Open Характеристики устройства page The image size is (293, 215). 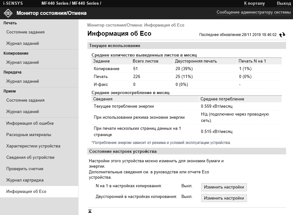(33, 146)
